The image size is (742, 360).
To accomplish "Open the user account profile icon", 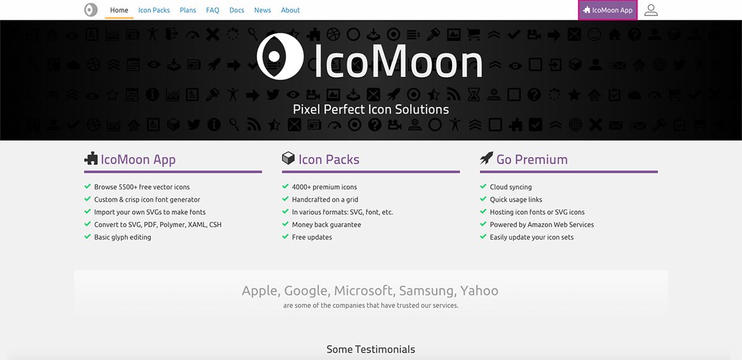I will pos(650,10).
